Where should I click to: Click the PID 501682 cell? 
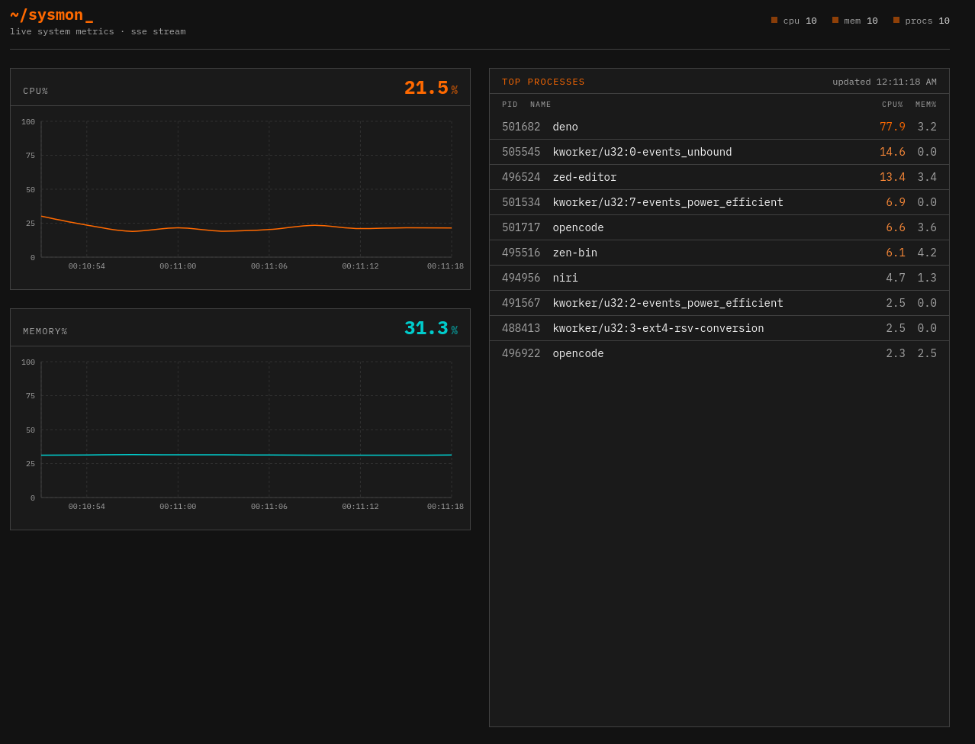pos(521,127)
